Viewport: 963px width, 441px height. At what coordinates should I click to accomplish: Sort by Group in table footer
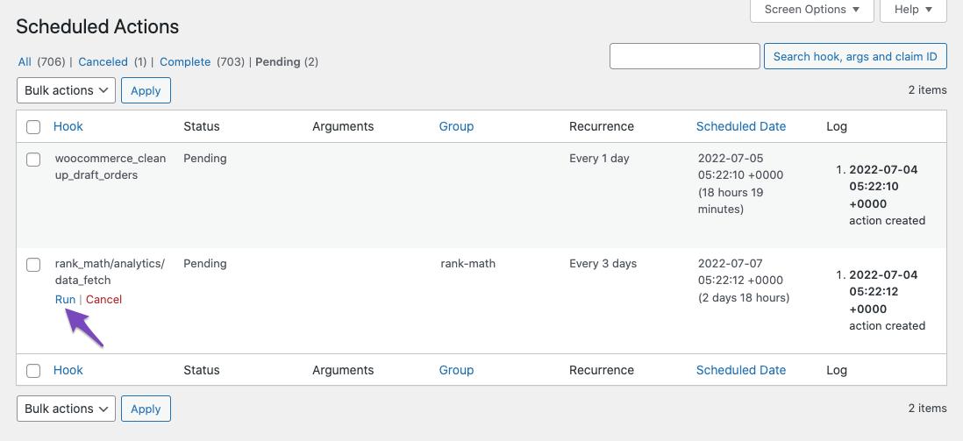[x=456, y=370]
